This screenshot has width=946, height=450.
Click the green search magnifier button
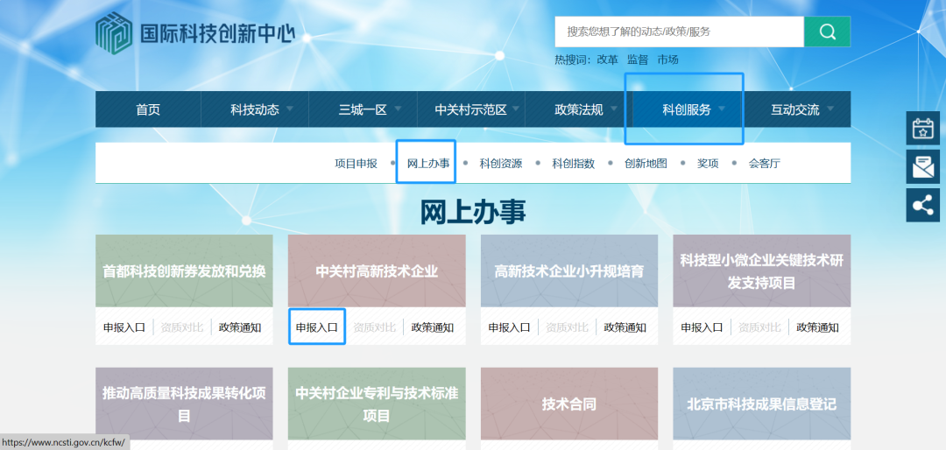827,32
